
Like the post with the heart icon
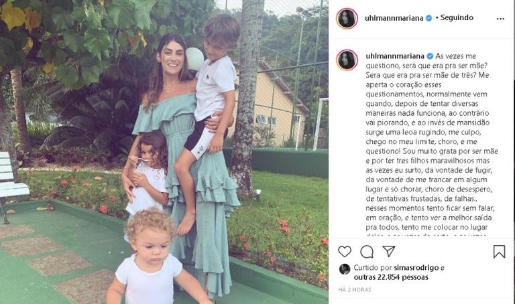345,252
